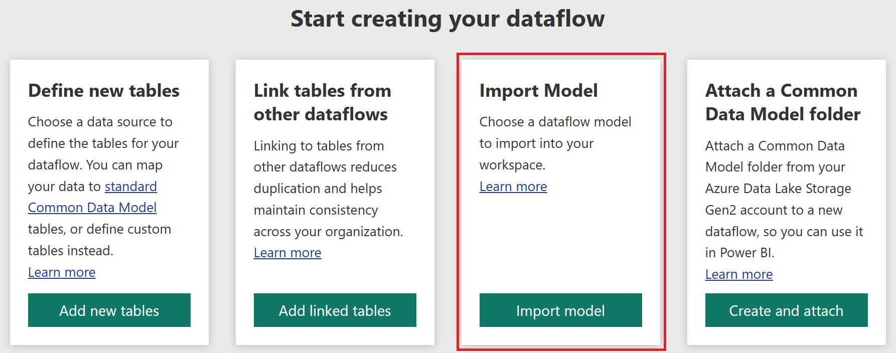This screenshot has width=896, height=353.
Task: Select the Define new tables card
Action: coord(109,201)
